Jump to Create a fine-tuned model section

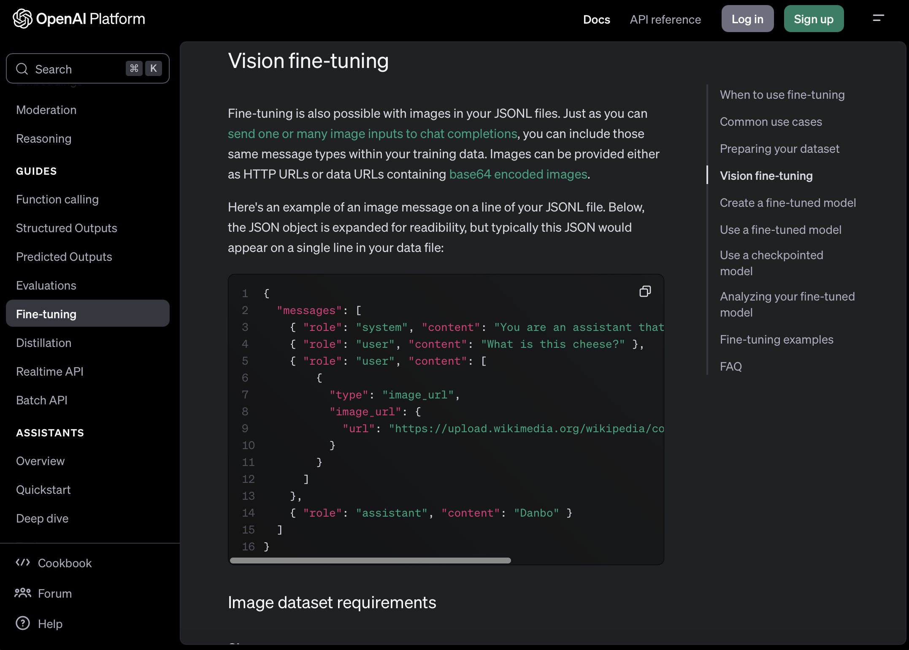(x=787, y=203)
